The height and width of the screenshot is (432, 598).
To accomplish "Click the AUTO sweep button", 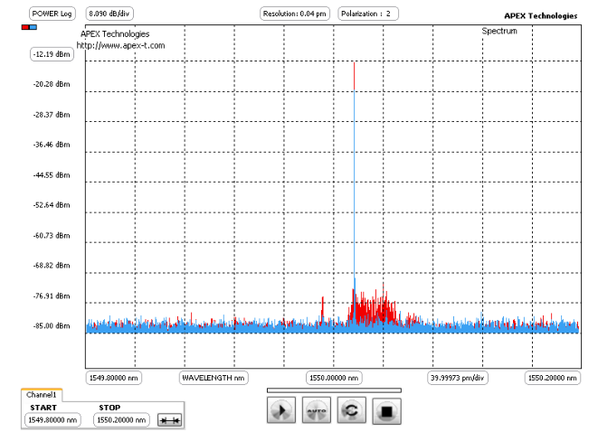I will [314, 410].
